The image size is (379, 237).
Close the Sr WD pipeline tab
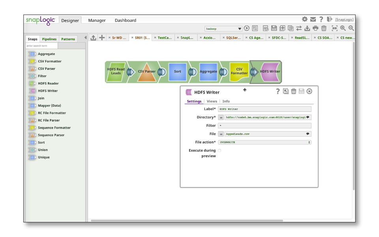point(109,38)
